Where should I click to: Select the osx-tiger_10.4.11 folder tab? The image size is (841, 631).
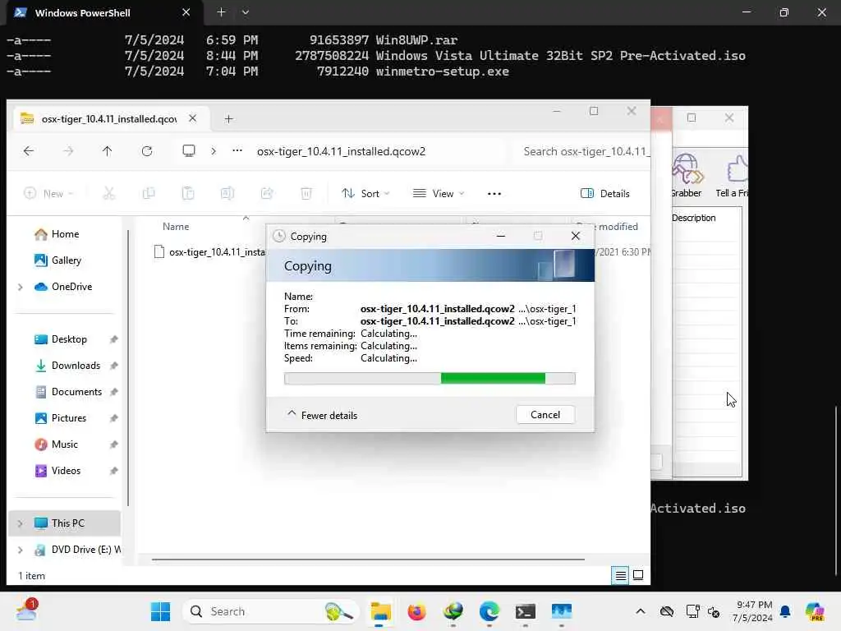(109, 118)
